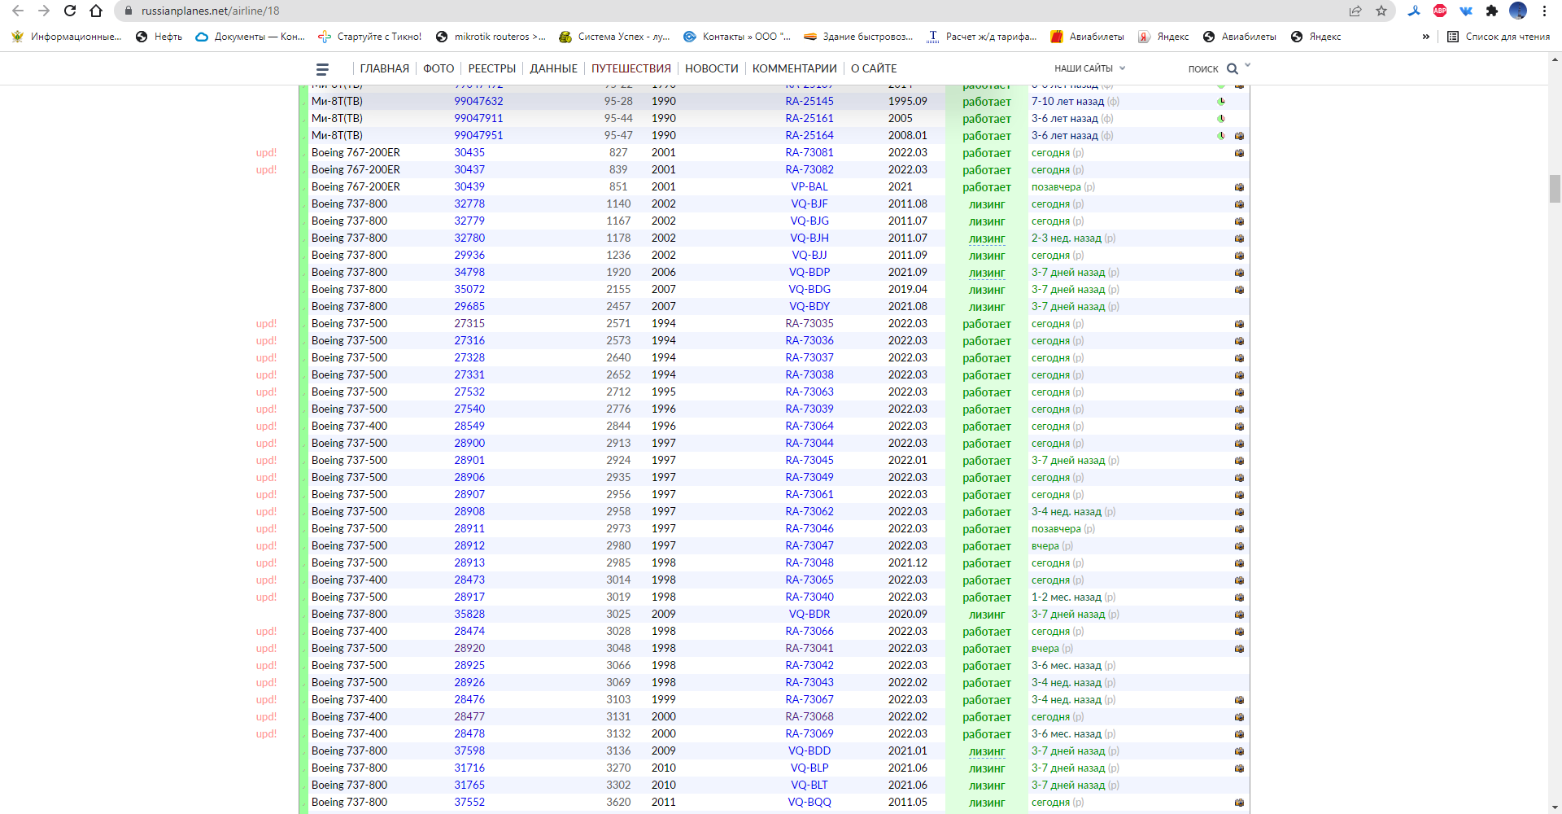Image resolution: width=1562 pixels, height=814 pixels.
Task: Open the ПУТЕШЕСТВИЯ menu item
Action: pyautogui.click(x=631, y=68)
